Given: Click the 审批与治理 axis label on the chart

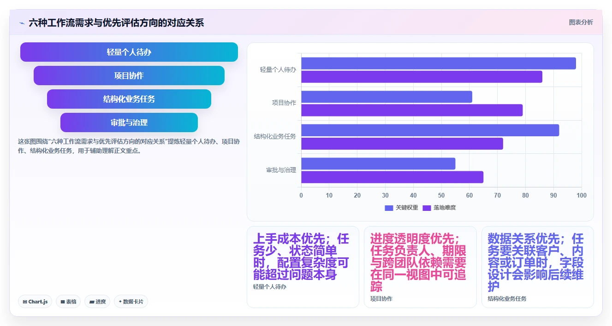Looking at the screenshot, I should click(281, 170).
